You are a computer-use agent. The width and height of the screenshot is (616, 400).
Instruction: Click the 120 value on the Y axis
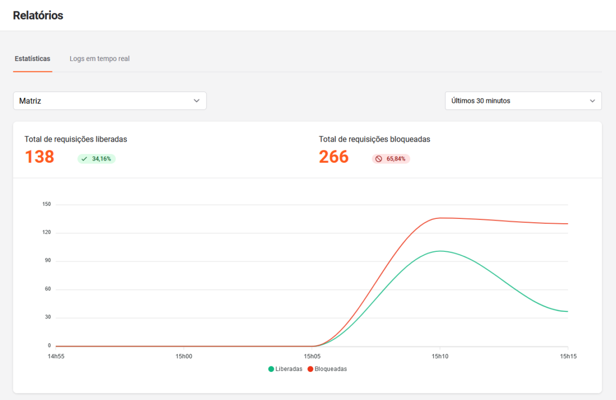(47, 232)
